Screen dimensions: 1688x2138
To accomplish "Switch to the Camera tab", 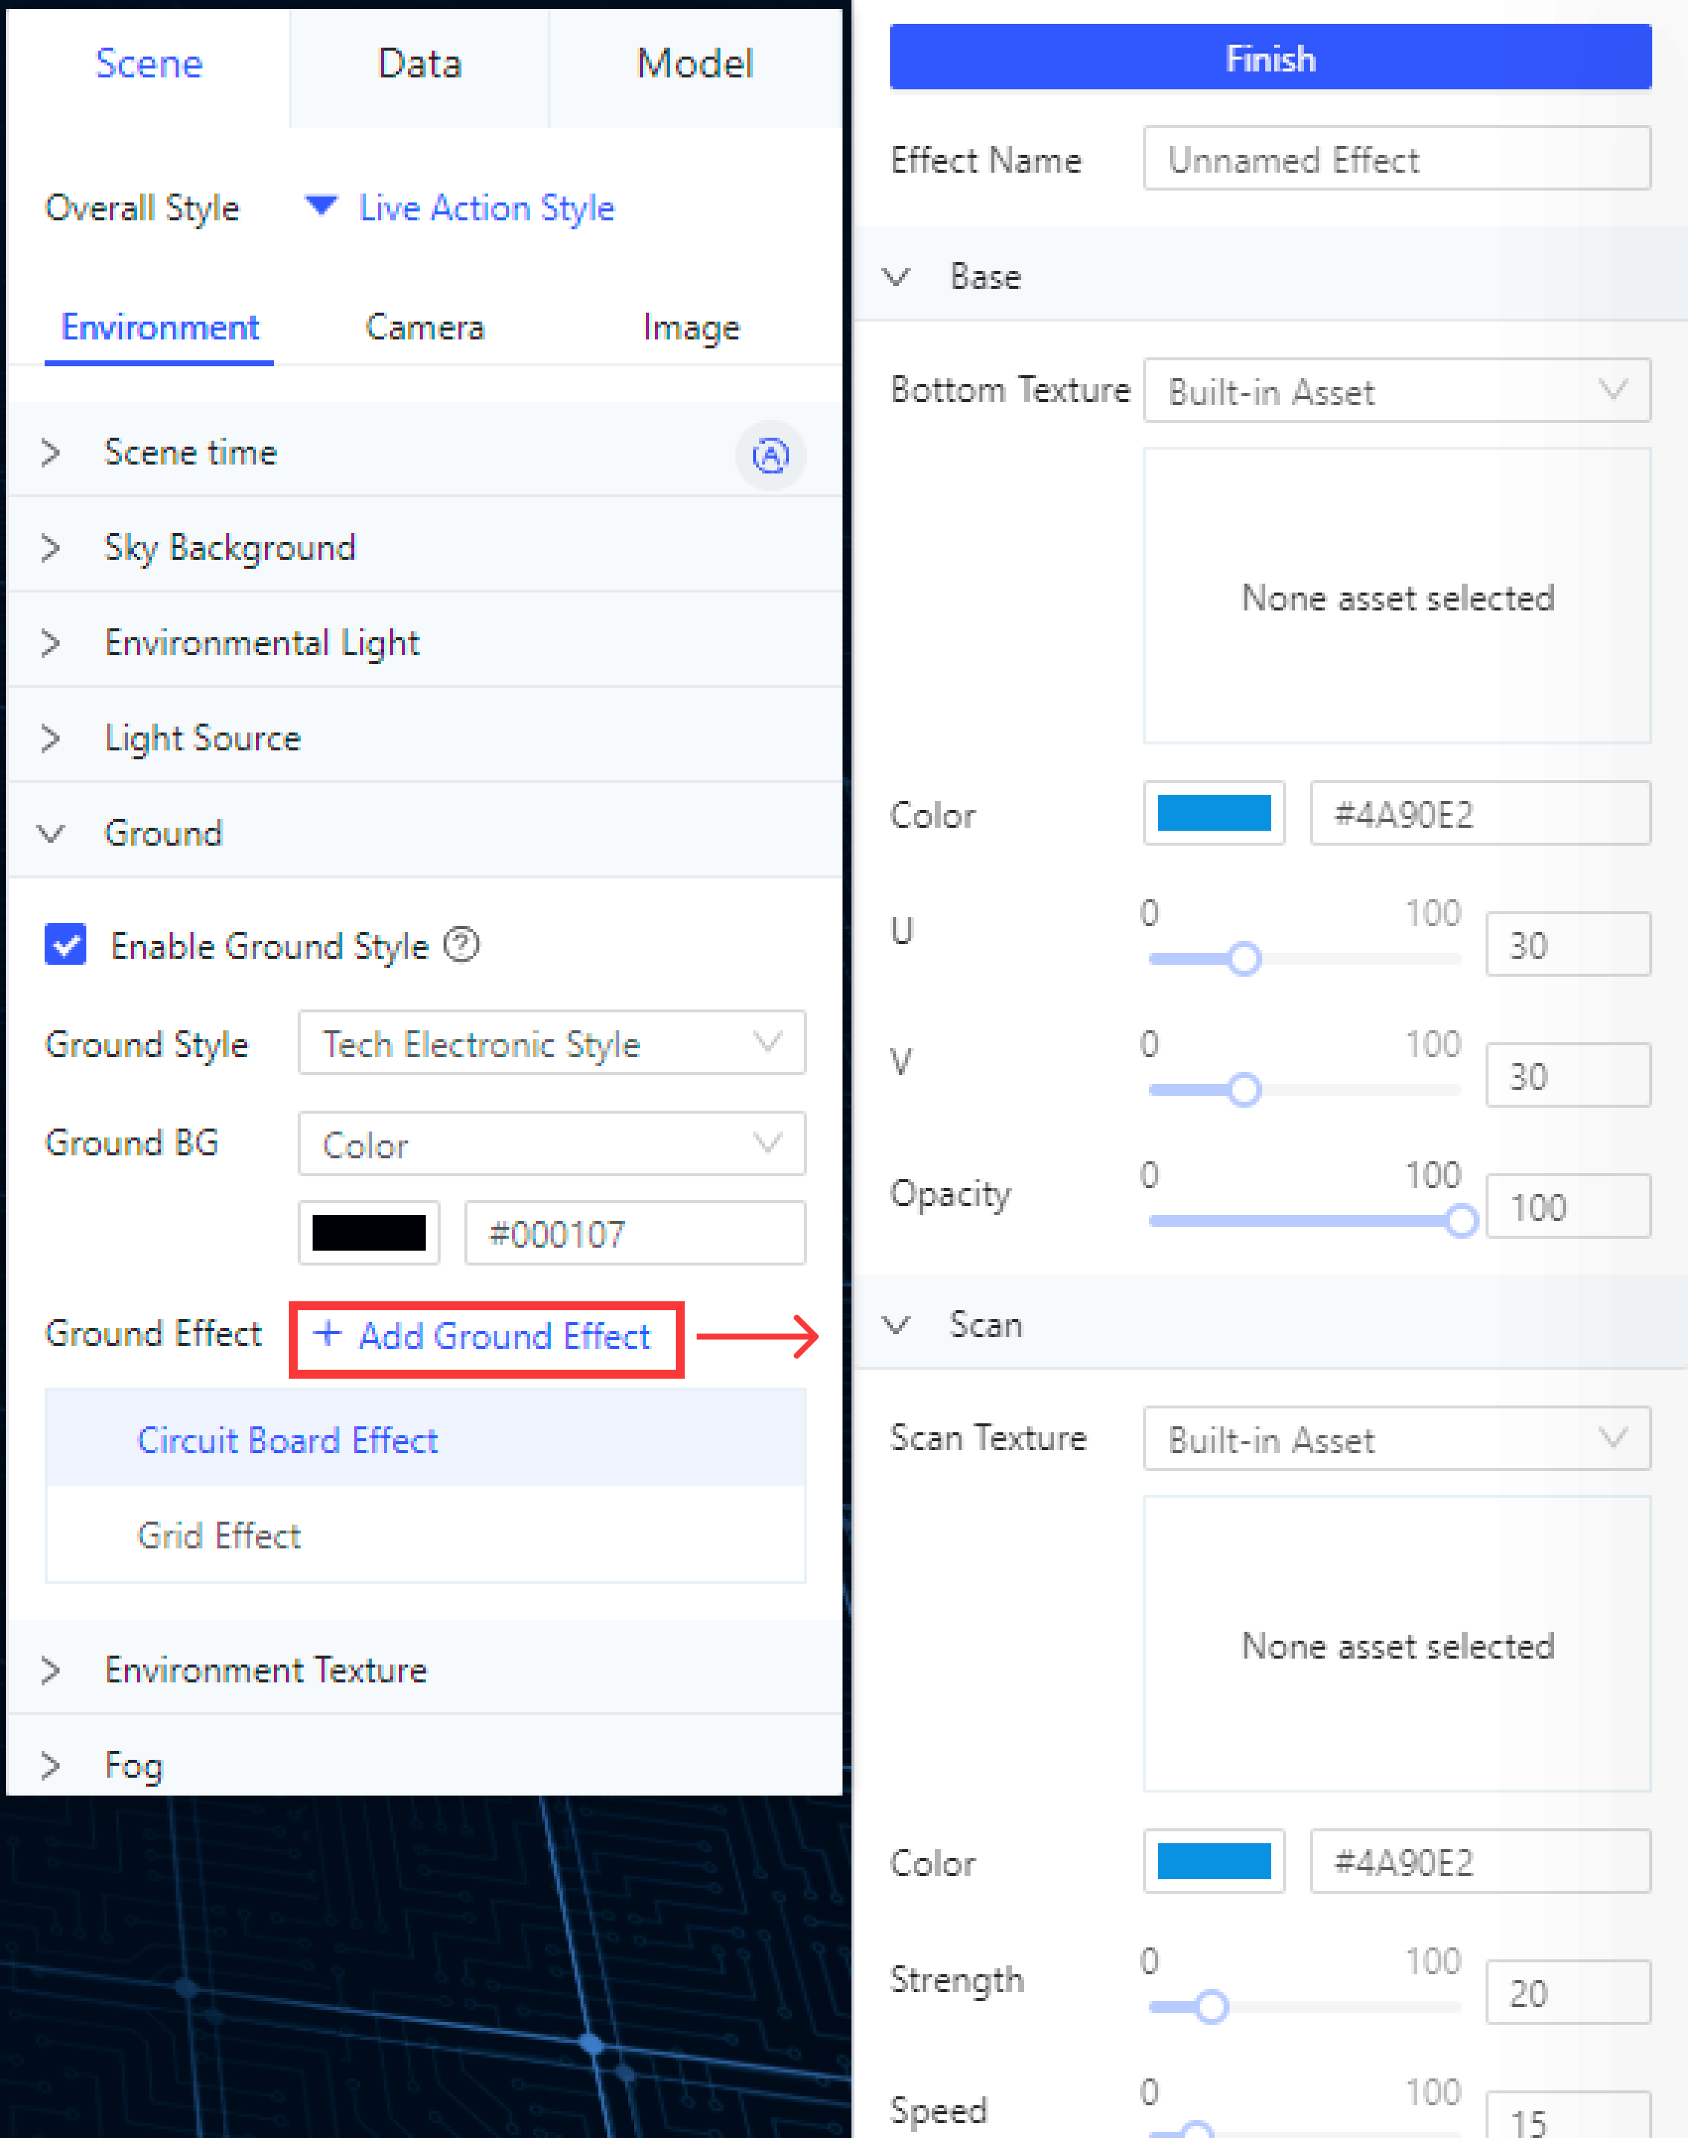I will click(425, 327).
